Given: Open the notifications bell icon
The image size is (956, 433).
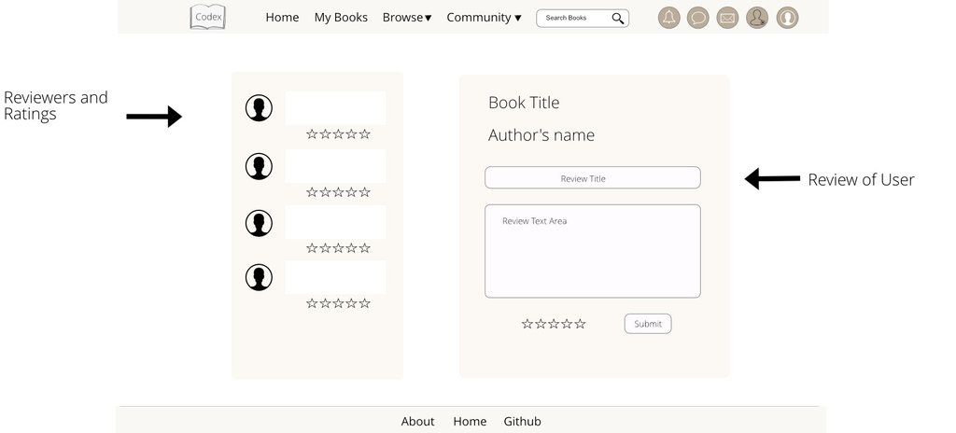Looking at the screenshot, I should click(x=668, y=18).
